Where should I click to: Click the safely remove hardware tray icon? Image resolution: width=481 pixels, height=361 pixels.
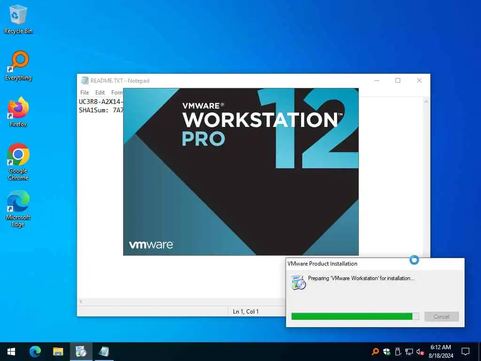click(x=398, y=352)
